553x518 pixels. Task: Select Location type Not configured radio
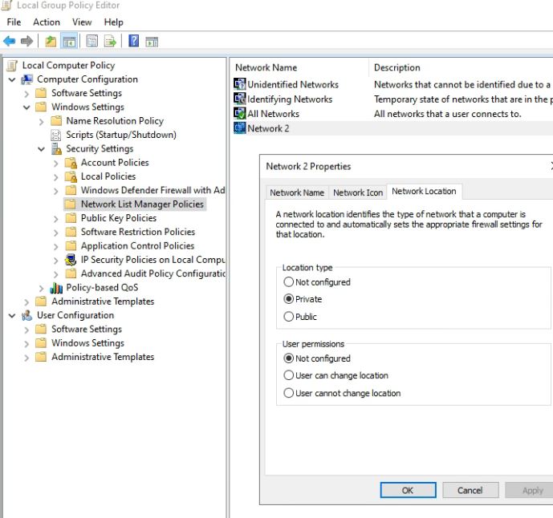(288, 282)
